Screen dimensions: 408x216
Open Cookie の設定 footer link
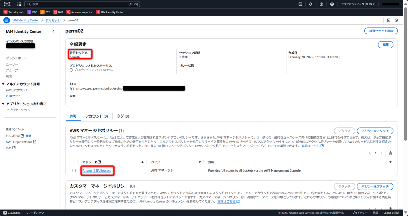click(391, 213)
